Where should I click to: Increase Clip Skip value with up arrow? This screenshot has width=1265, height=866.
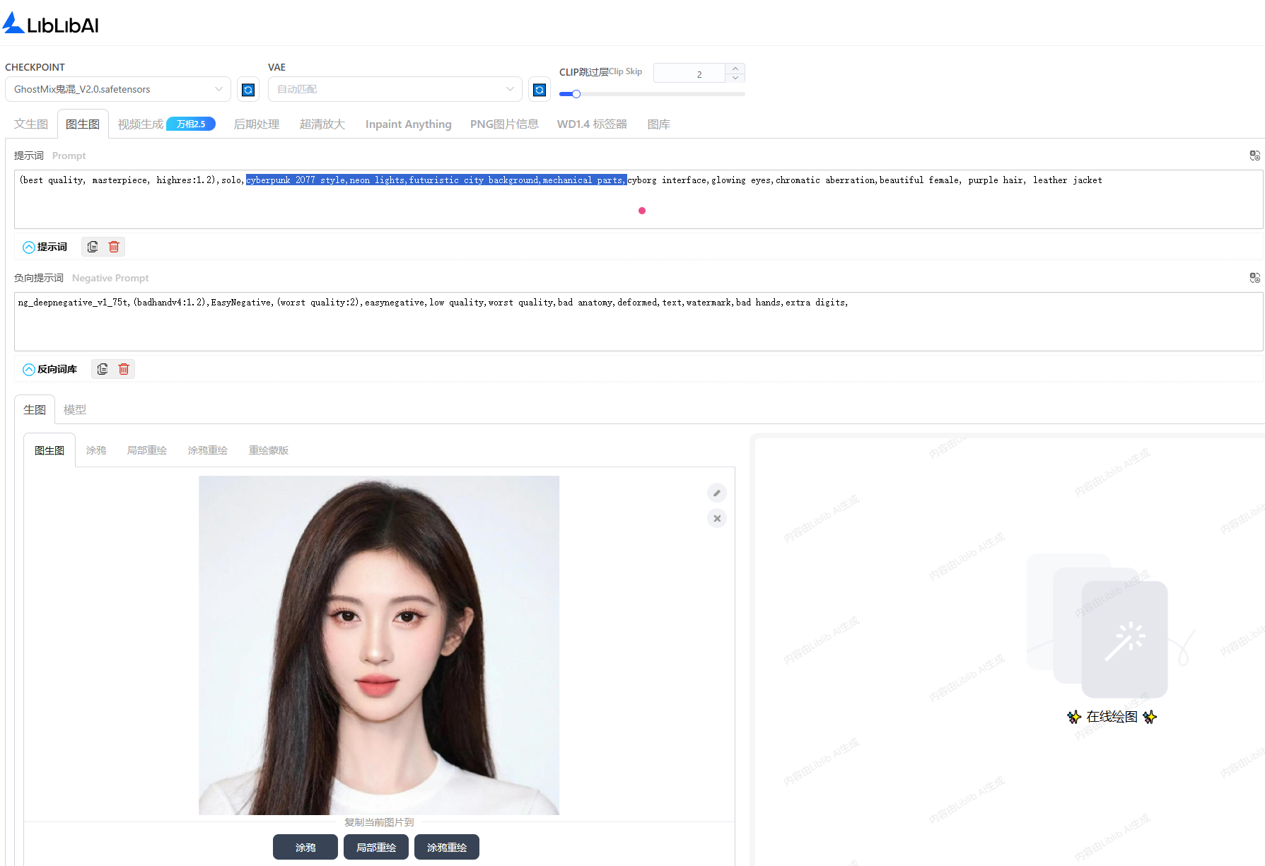(x=735, y=69)
